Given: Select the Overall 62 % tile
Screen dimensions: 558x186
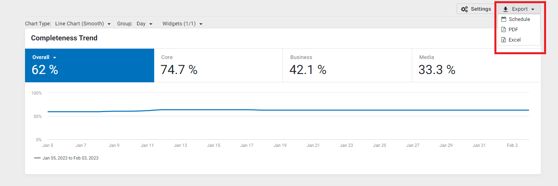Looking at the screenshot, I should click(x=89, y=65).
